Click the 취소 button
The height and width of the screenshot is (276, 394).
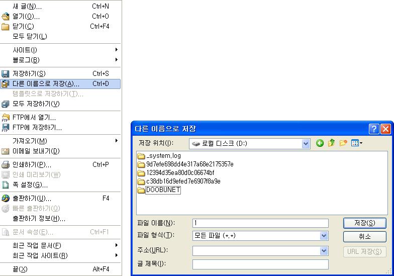[x=365, y=236]
